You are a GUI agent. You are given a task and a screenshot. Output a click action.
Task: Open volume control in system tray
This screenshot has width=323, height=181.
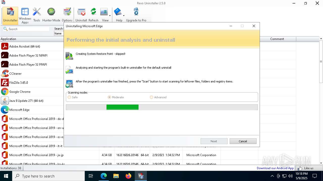click(290, 176)
